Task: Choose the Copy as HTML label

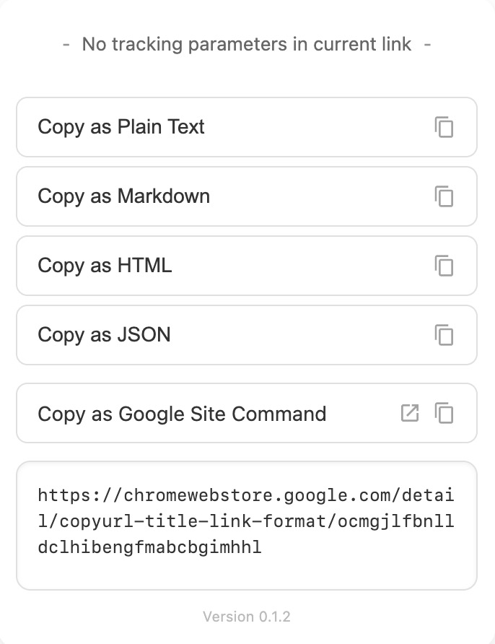Action: click(105, 266)
